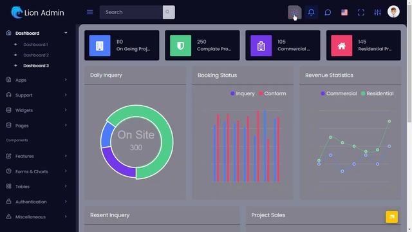Open Dashboard 2
The image size is (412, 232).
tap(36, 55)
